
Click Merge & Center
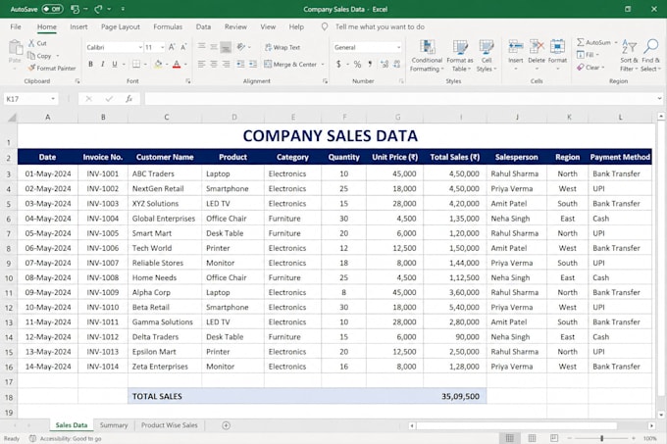point(291,64)
